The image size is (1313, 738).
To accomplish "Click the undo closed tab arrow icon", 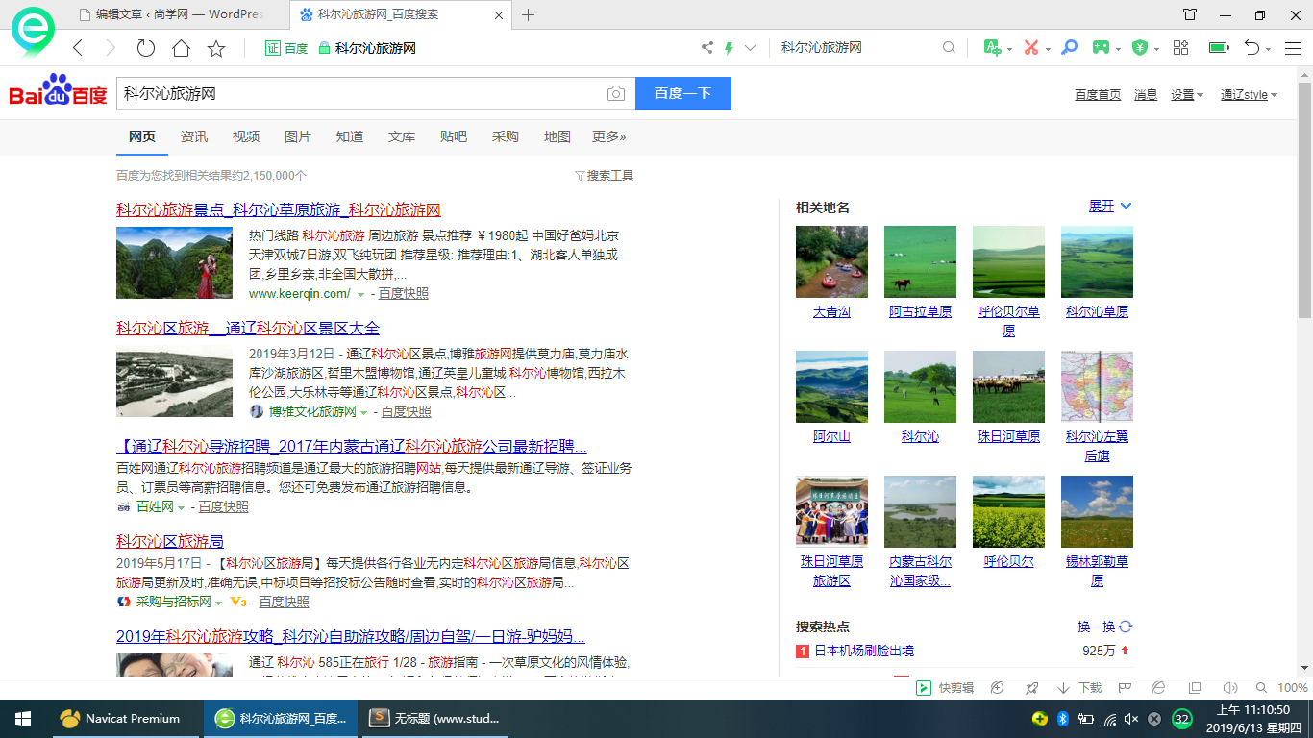I will tap(1251, 47).
